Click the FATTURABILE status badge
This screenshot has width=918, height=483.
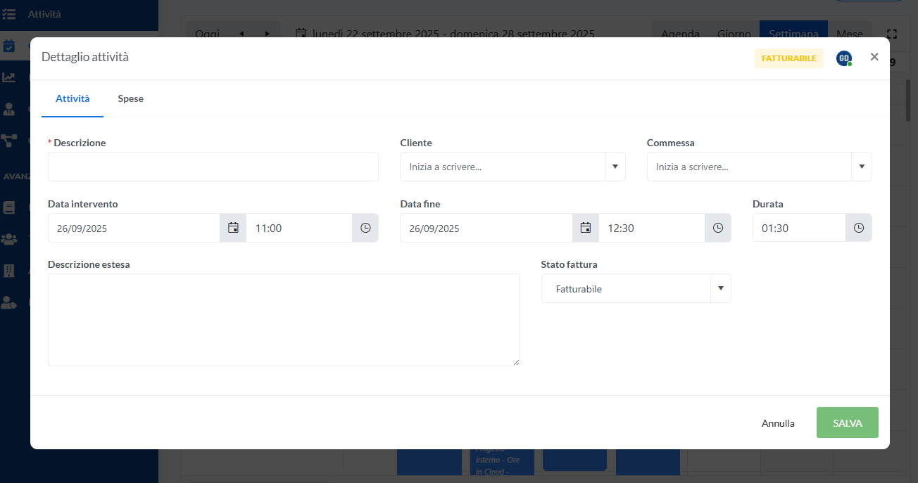788,58
